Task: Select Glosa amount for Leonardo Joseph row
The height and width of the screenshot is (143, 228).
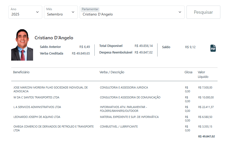Action: click(x=188, y=119)
